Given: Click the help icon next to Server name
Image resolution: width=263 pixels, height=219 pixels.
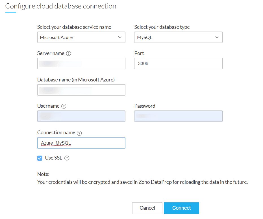Looking at the screenshot, I should (x=68, y=54).
